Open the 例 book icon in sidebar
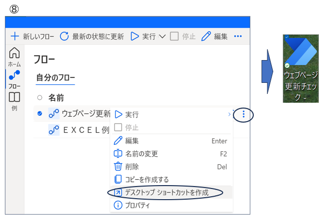Screen dimensions: 328x220 pyautogui.click(x=15, y=97)
